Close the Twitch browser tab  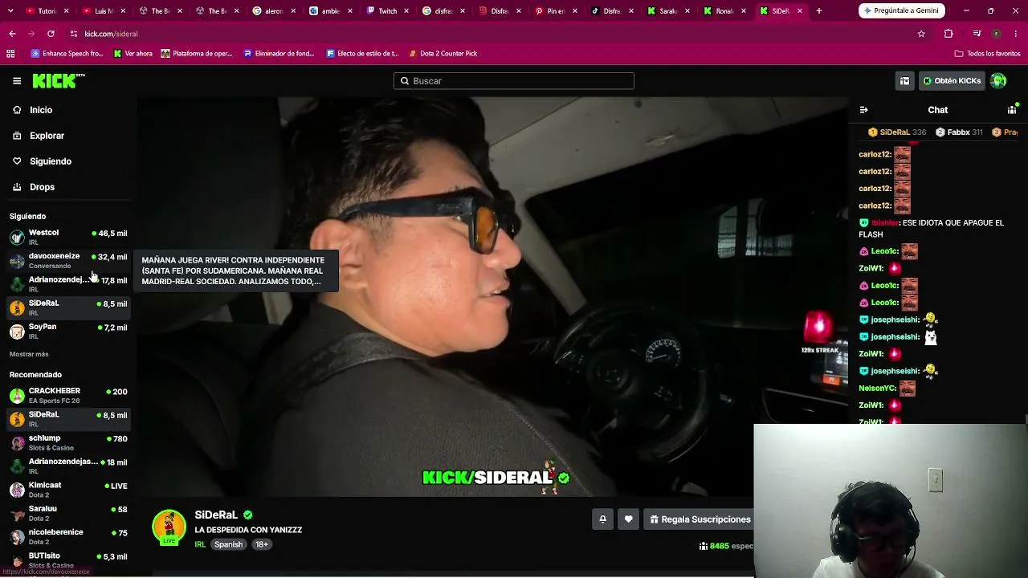[406, 11]
